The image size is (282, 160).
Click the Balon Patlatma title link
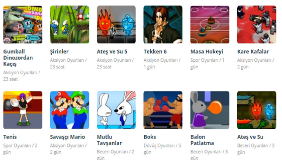tap(202, 140)
